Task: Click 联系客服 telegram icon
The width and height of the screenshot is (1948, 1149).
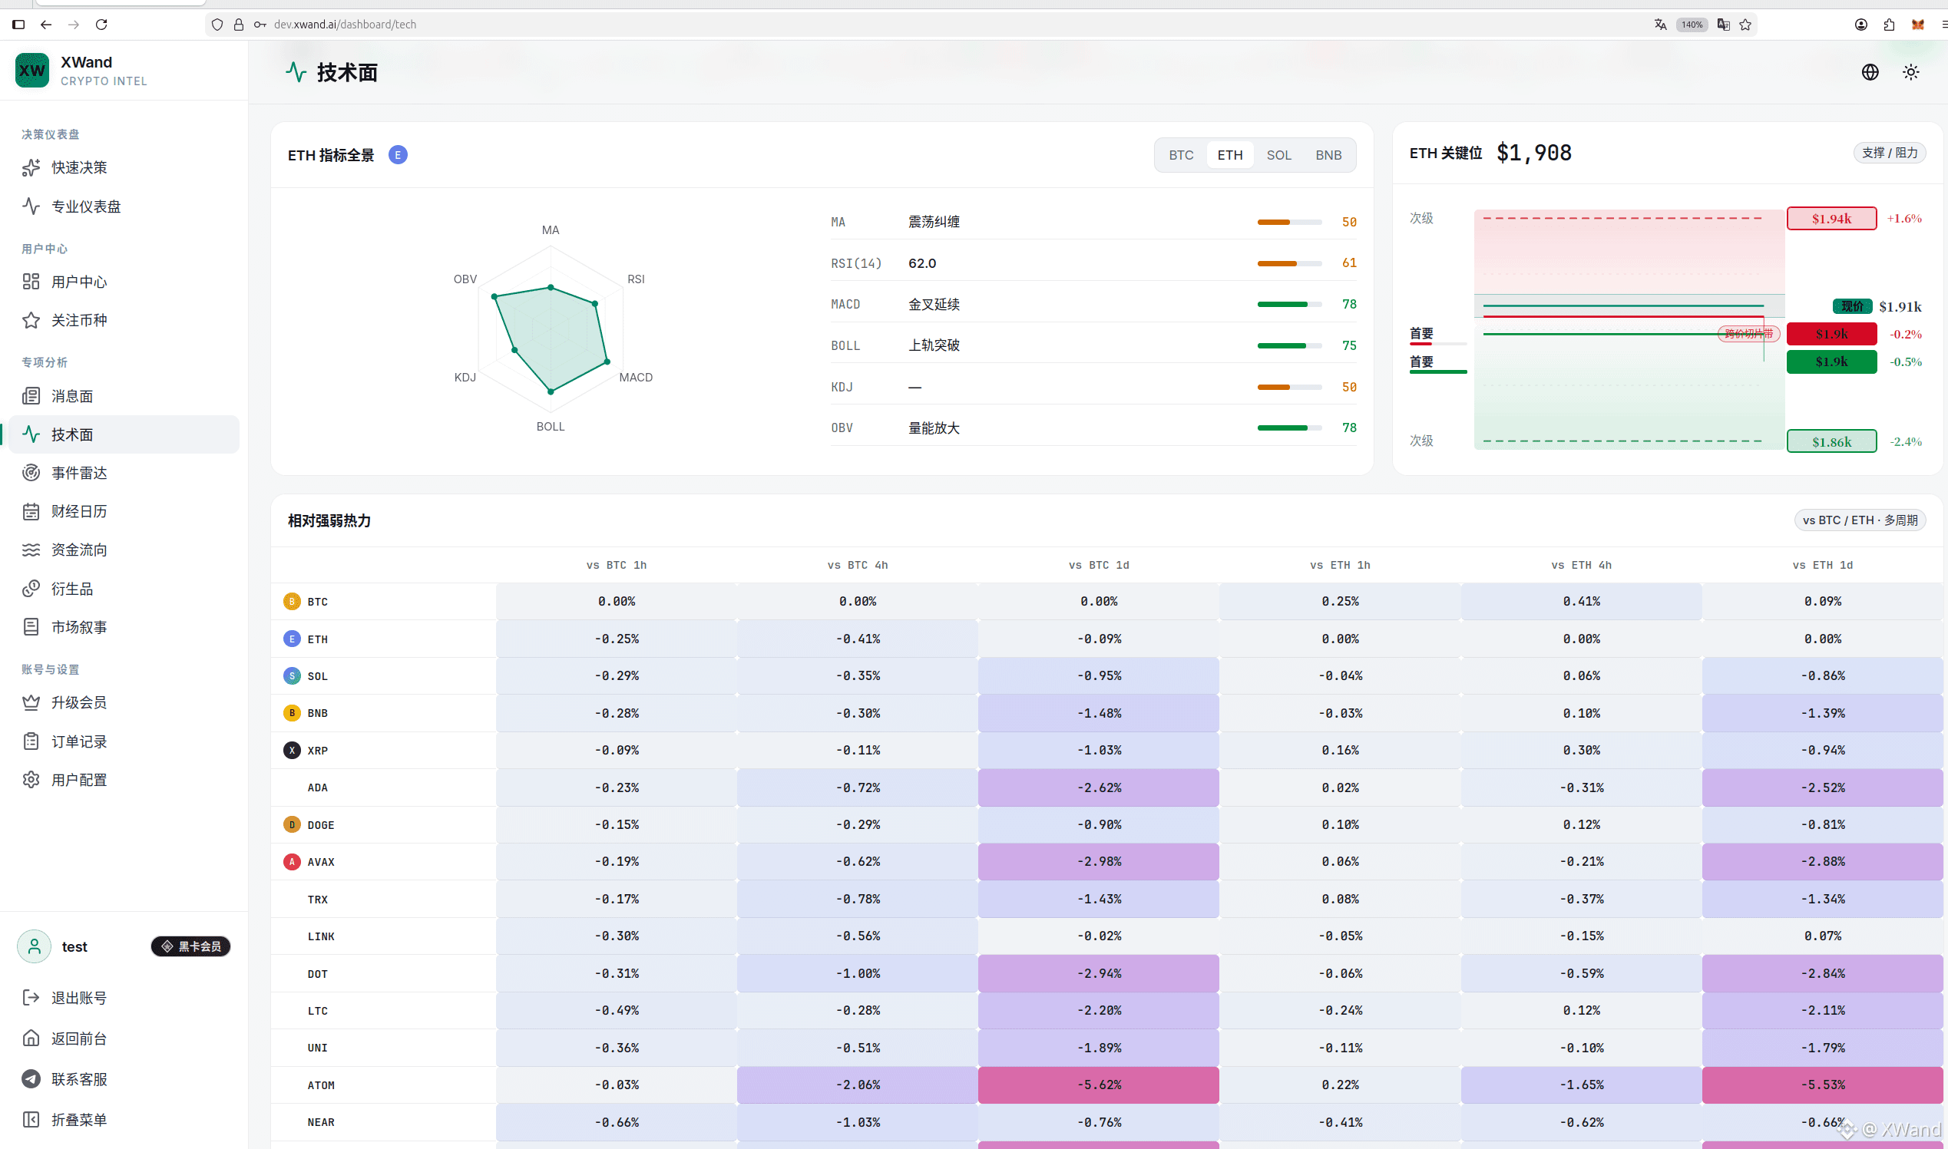Action: pyautogui.click(x=31, y=1078)
